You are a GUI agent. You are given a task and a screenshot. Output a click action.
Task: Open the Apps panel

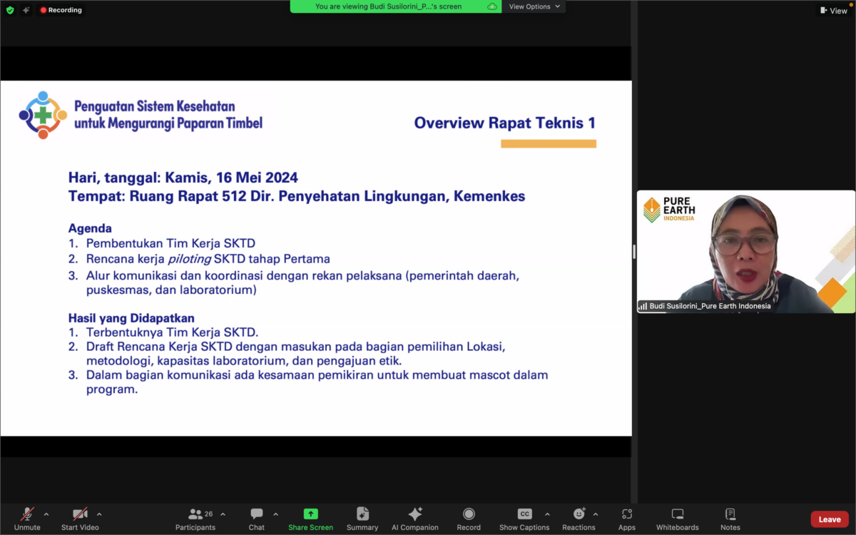[x=627, y=519]
